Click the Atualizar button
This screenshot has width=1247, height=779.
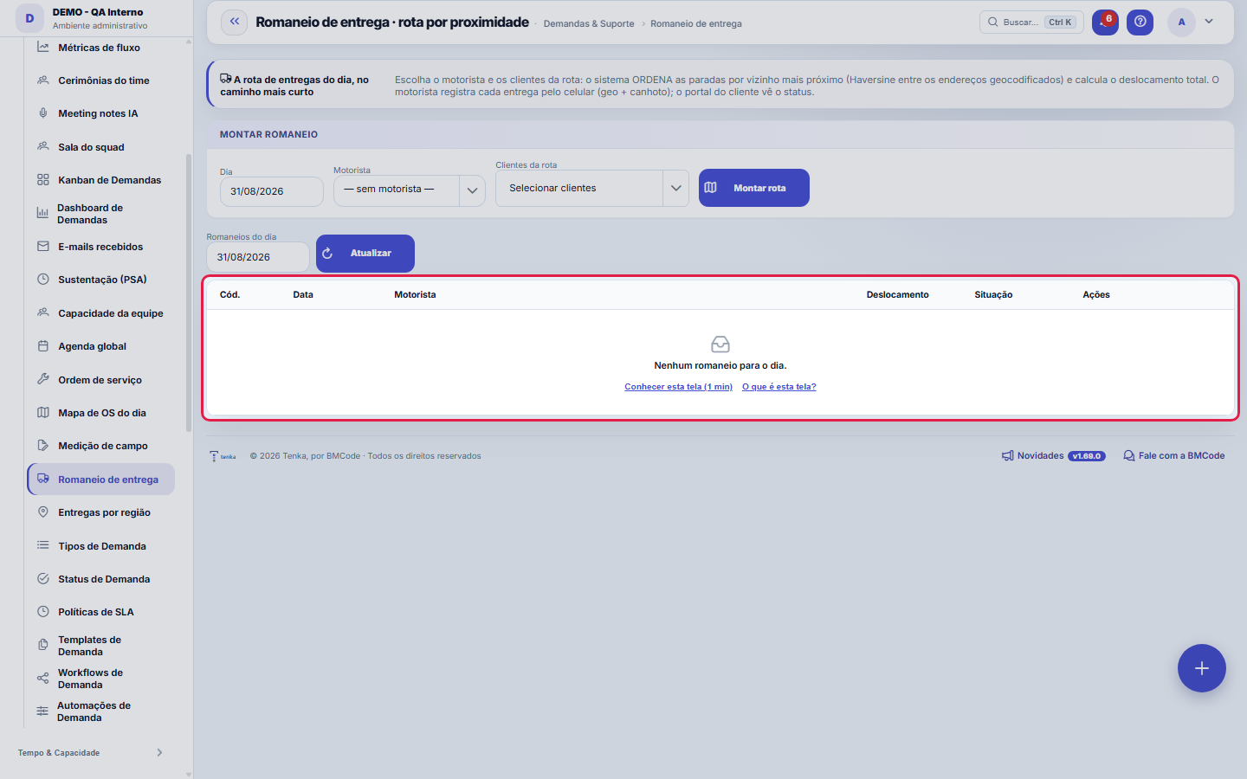point(365,254)
